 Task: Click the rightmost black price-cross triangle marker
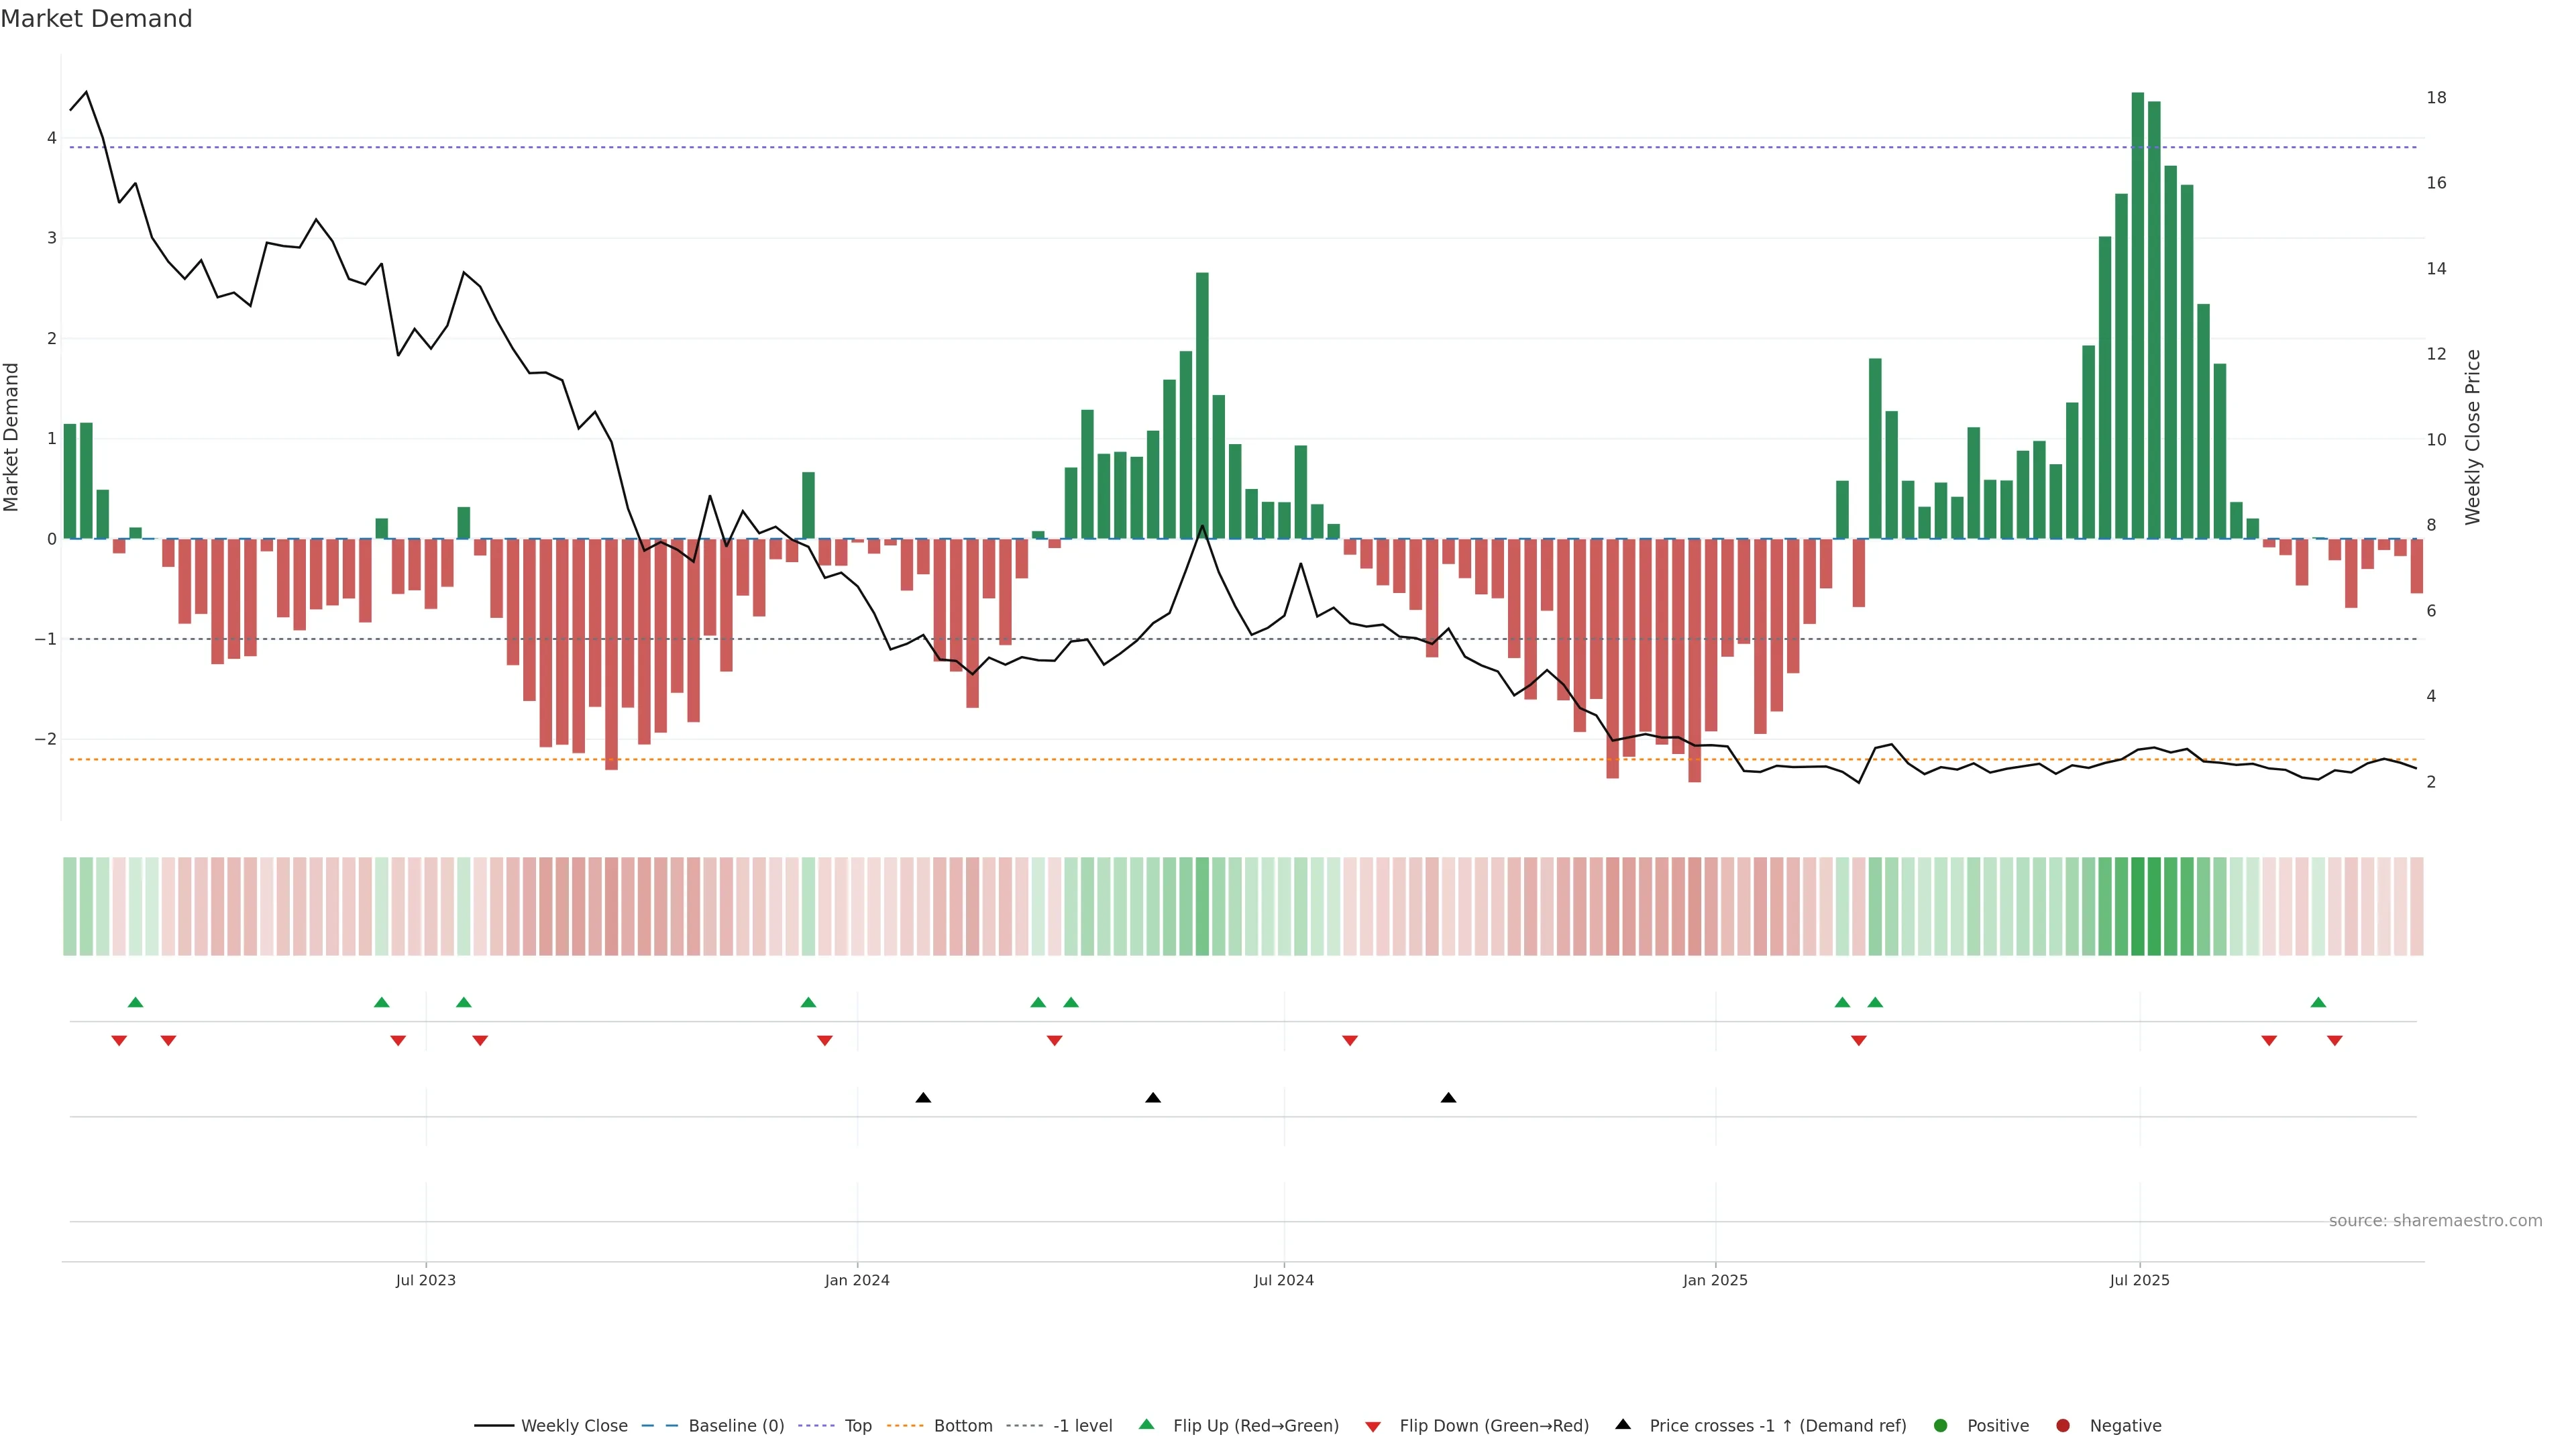(1448, 1098)
